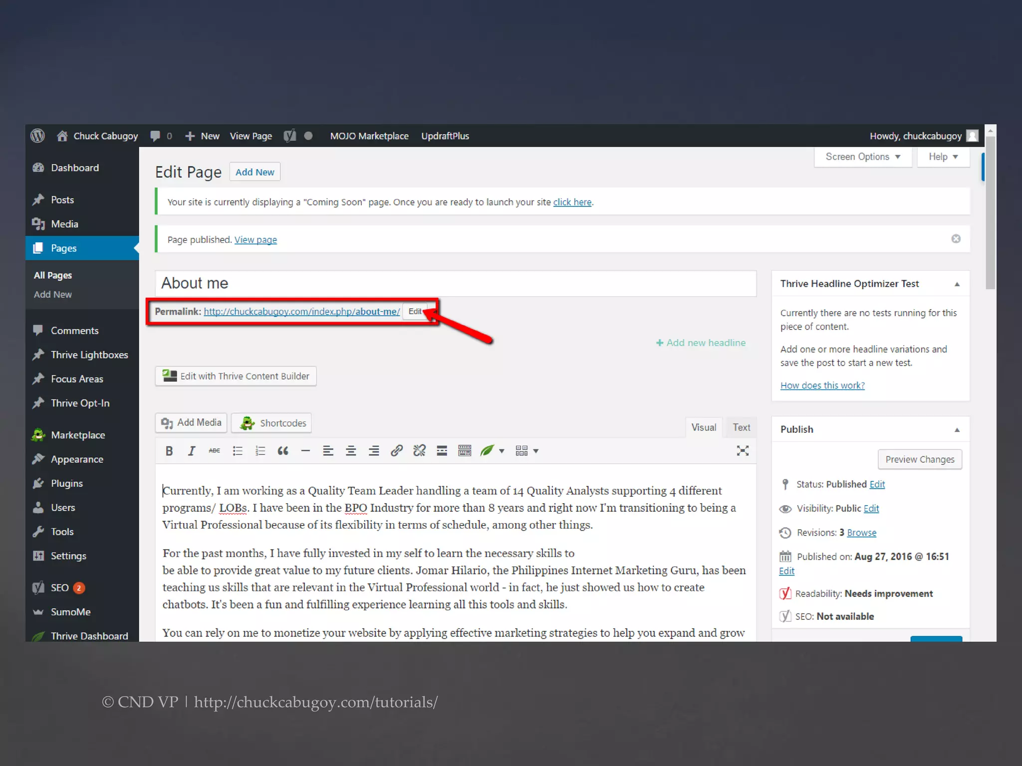Click View Page in admin bar
Screen dimensions: 1022x766
(x=251, y=136)
